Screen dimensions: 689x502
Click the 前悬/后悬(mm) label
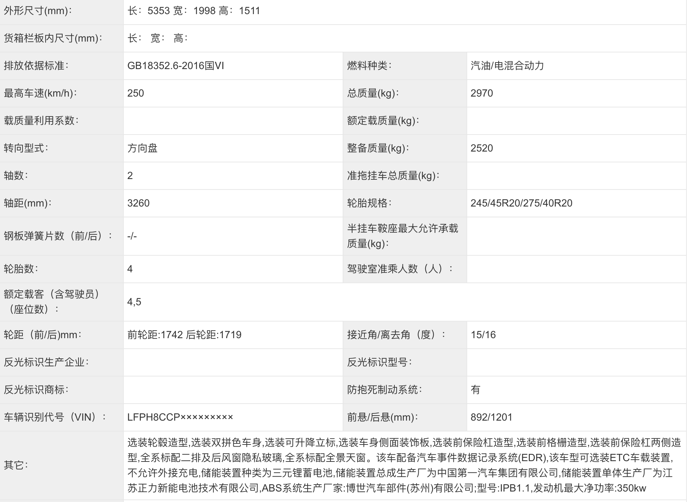[x=382, y=417]
